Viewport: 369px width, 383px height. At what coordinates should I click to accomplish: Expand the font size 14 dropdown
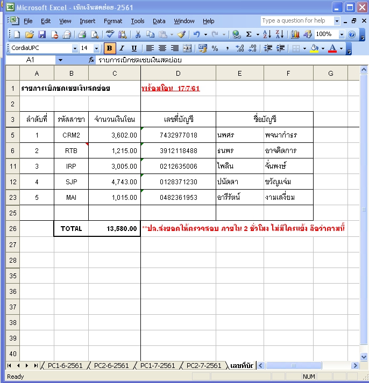point(96,48)
